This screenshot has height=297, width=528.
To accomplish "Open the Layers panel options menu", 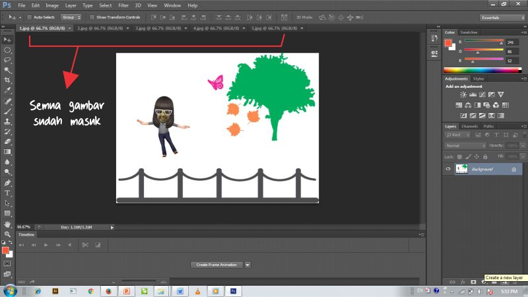I will click(524, 126).
